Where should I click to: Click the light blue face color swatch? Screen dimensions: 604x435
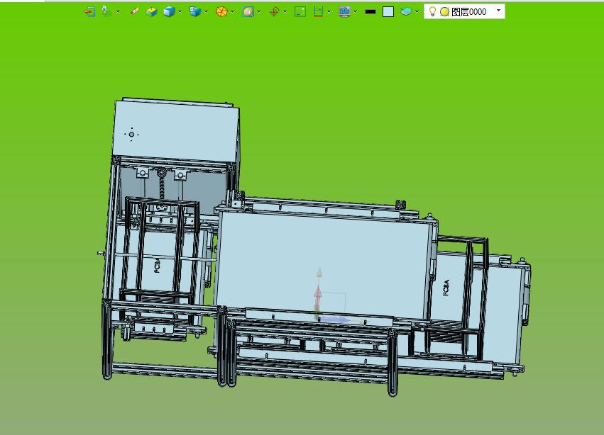388,12
